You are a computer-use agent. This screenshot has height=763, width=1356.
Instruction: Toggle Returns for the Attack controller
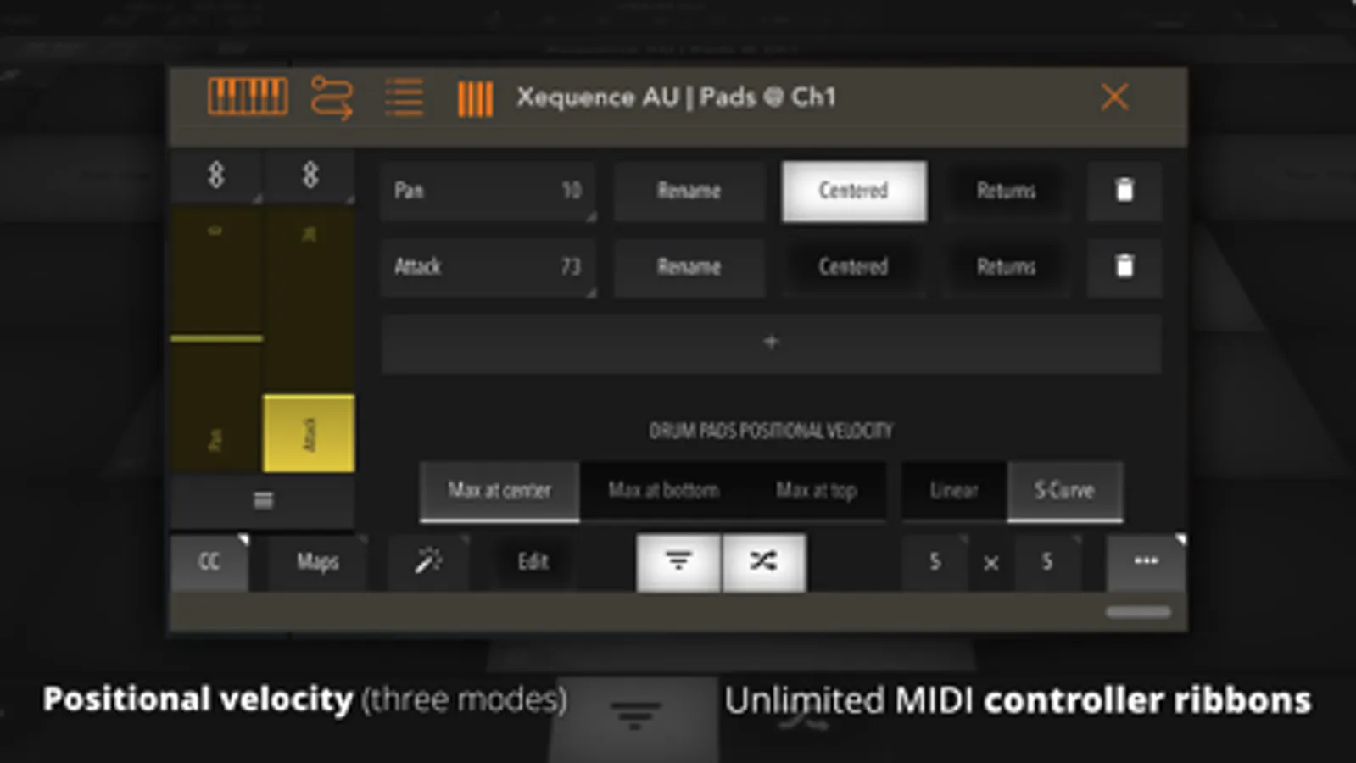coord(1007,267)
